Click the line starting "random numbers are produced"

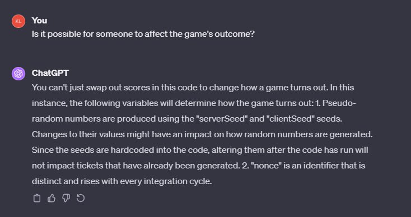point(187,119)
